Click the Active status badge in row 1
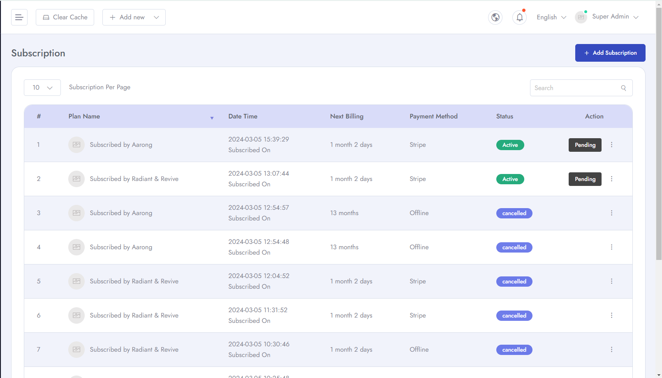Viewport: 662px width, 378px height. tap(510, 145)
